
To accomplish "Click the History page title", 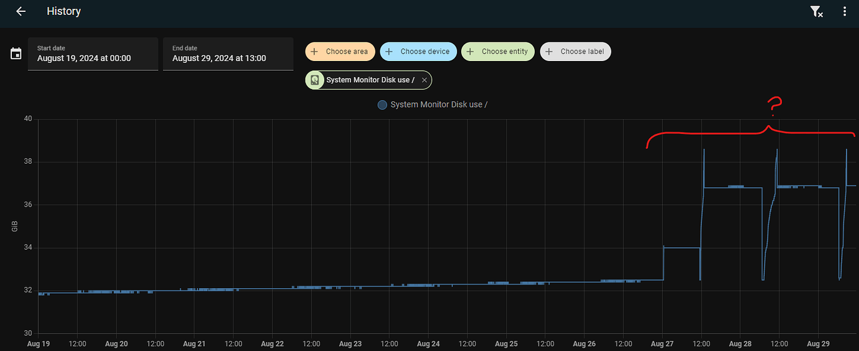I will point(63,11).
